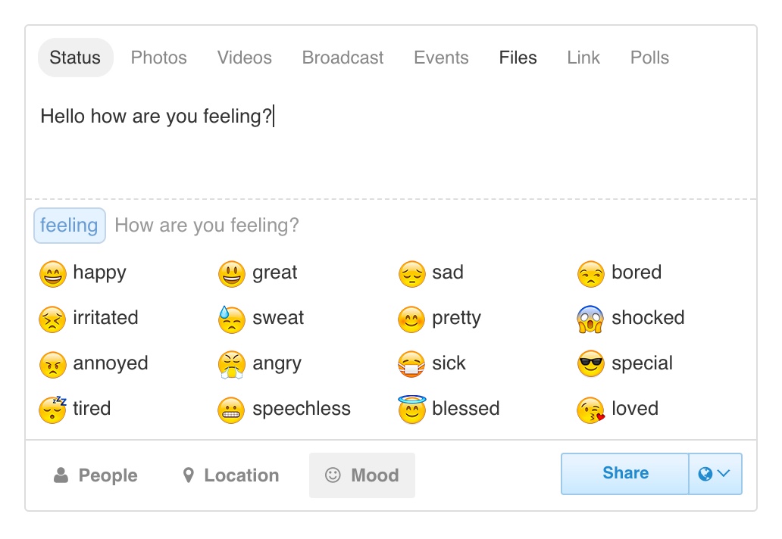Open the Polls tab
This screenshot has width=782, height=539.
649,58
